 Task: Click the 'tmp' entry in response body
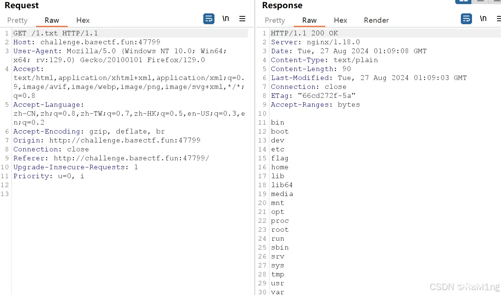[278, 274]
